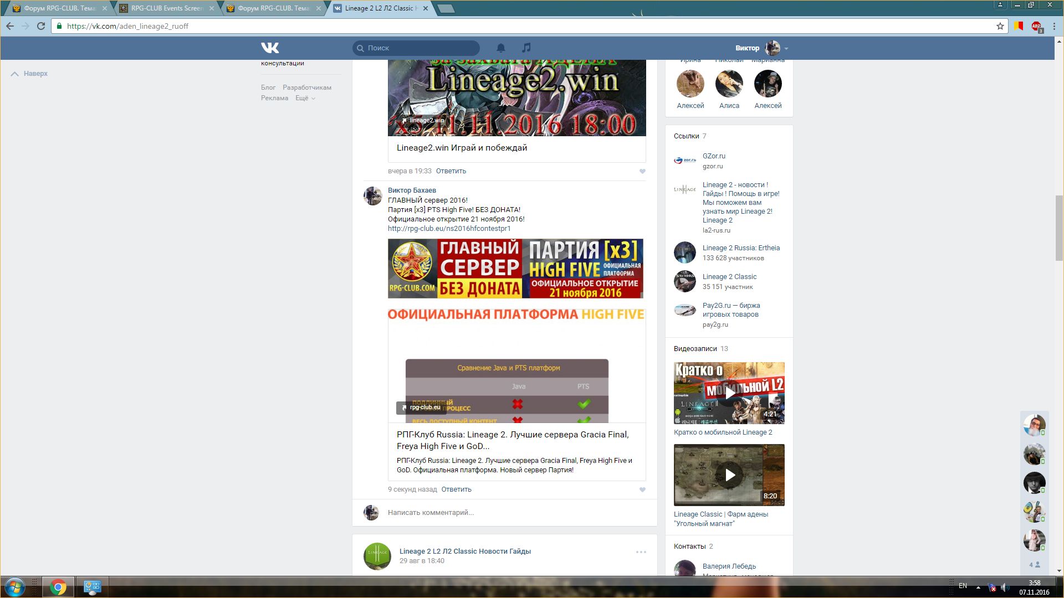This screenshot has width=1064, height=598.
Task: Expand the Ещё footer menu
Action: pyautogui.click(x=305, y=98)
